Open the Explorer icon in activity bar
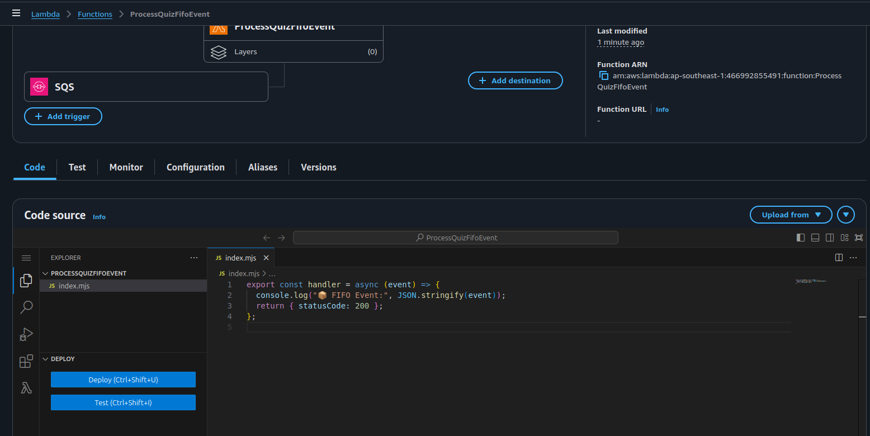This screenshot has height=436, width=870. click(26, 281)
